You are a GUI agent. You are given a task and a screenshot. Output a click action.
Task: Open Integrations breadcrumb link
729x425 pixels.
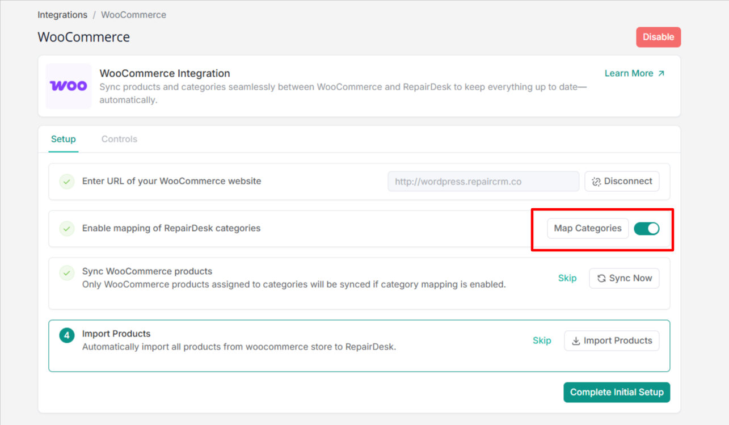[62, 15]
